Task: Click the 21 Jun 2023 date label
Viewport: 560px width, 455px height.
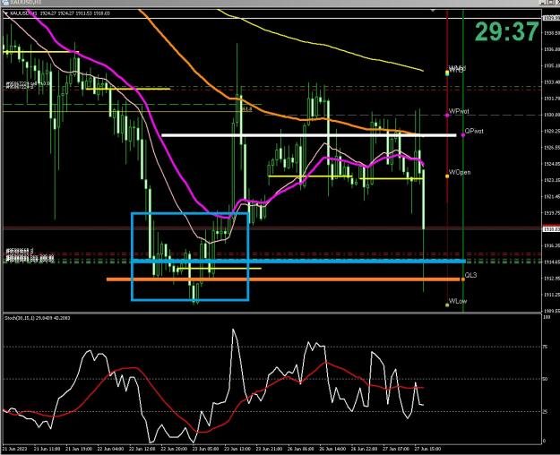Action: click(x=14, y=449)
